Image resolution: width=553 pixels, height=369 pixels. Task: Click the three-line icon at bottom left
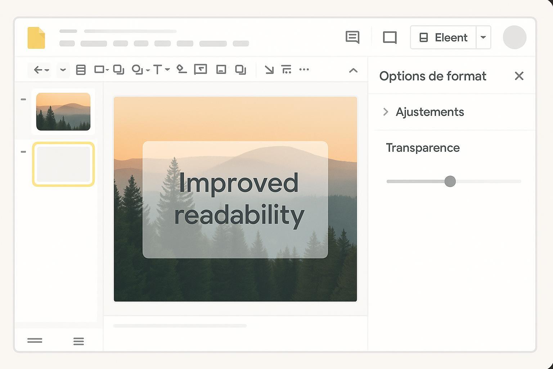pos(78,341)
